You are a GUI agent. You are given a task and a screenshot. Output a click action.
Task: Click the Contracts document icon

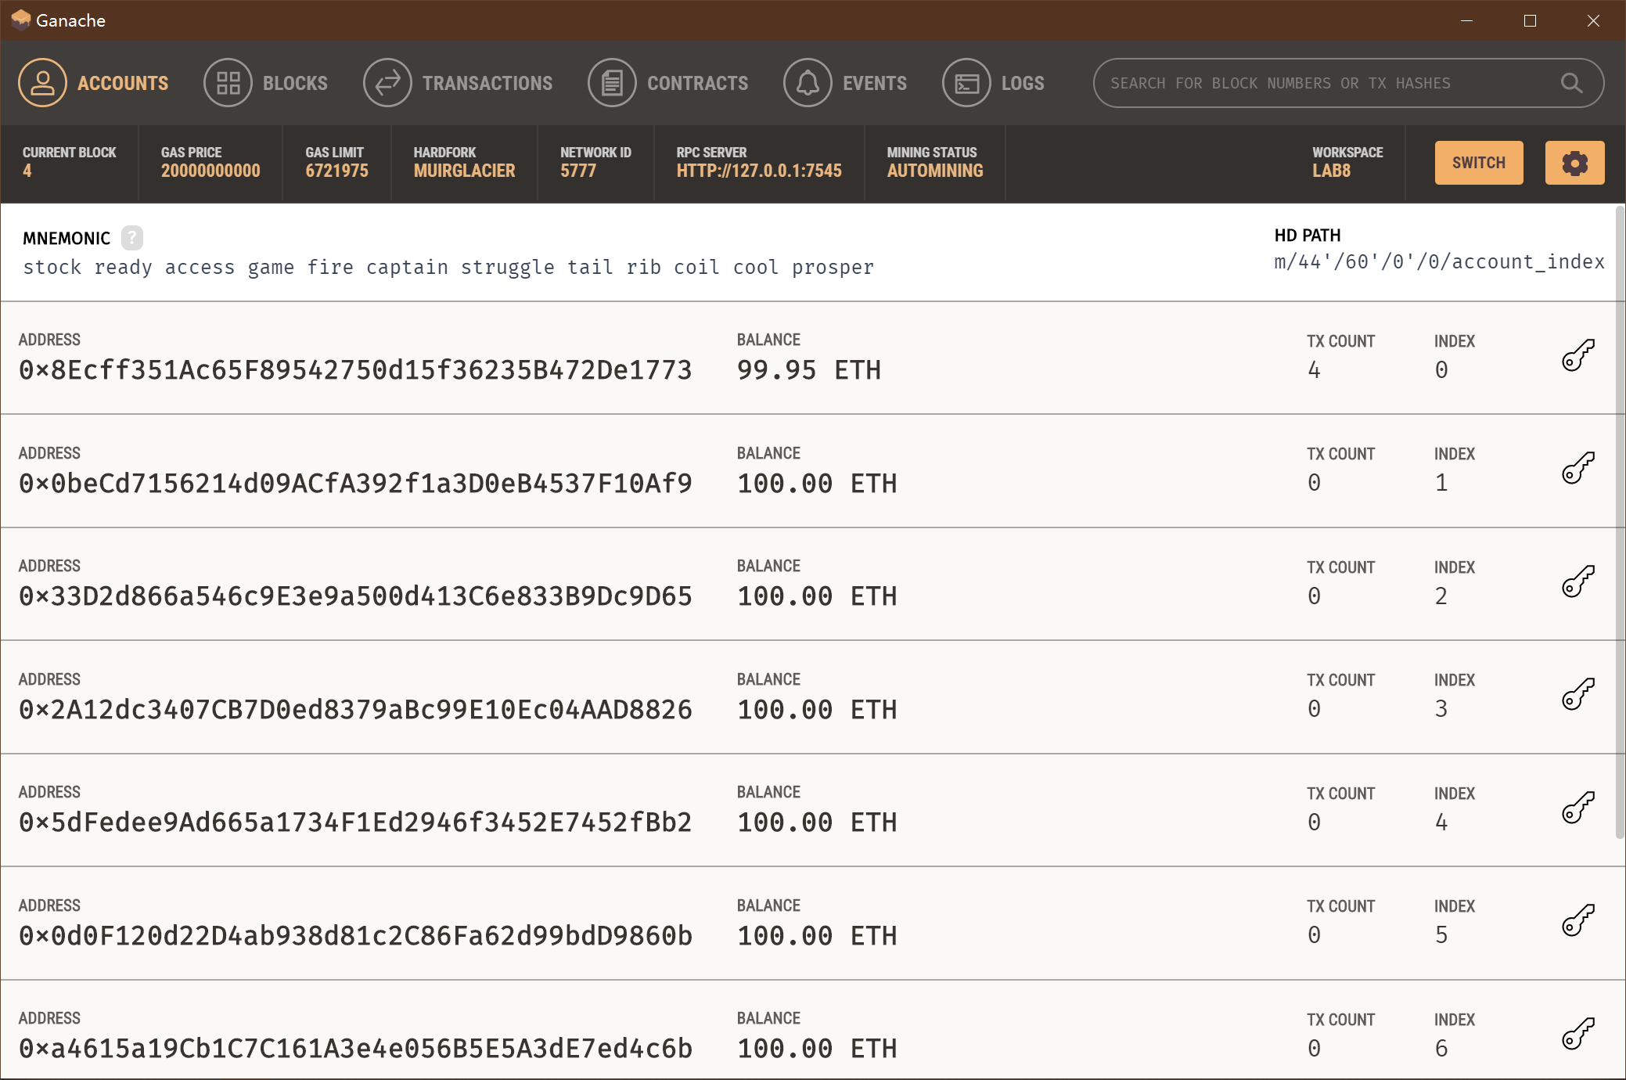612,83
